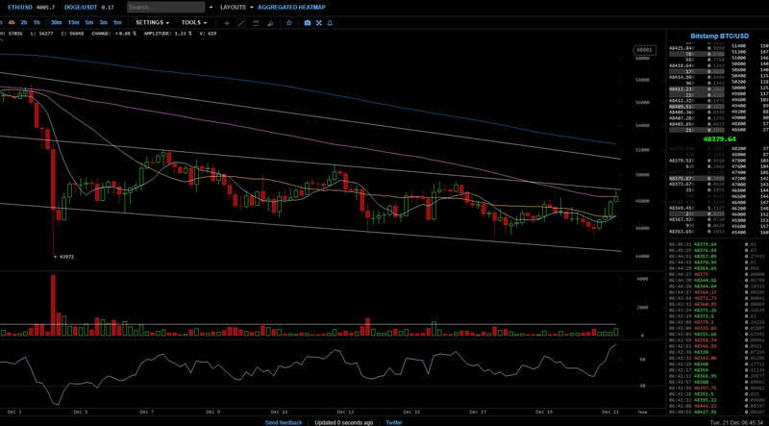Open the AGGREGATED HEATMAP view
The width and height of the screenshot is (769, 426).
291,8
